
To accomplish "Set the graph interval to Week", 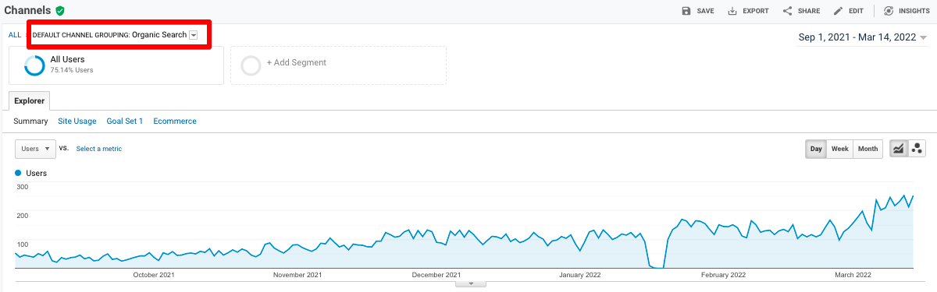I will tap(839, 149).
